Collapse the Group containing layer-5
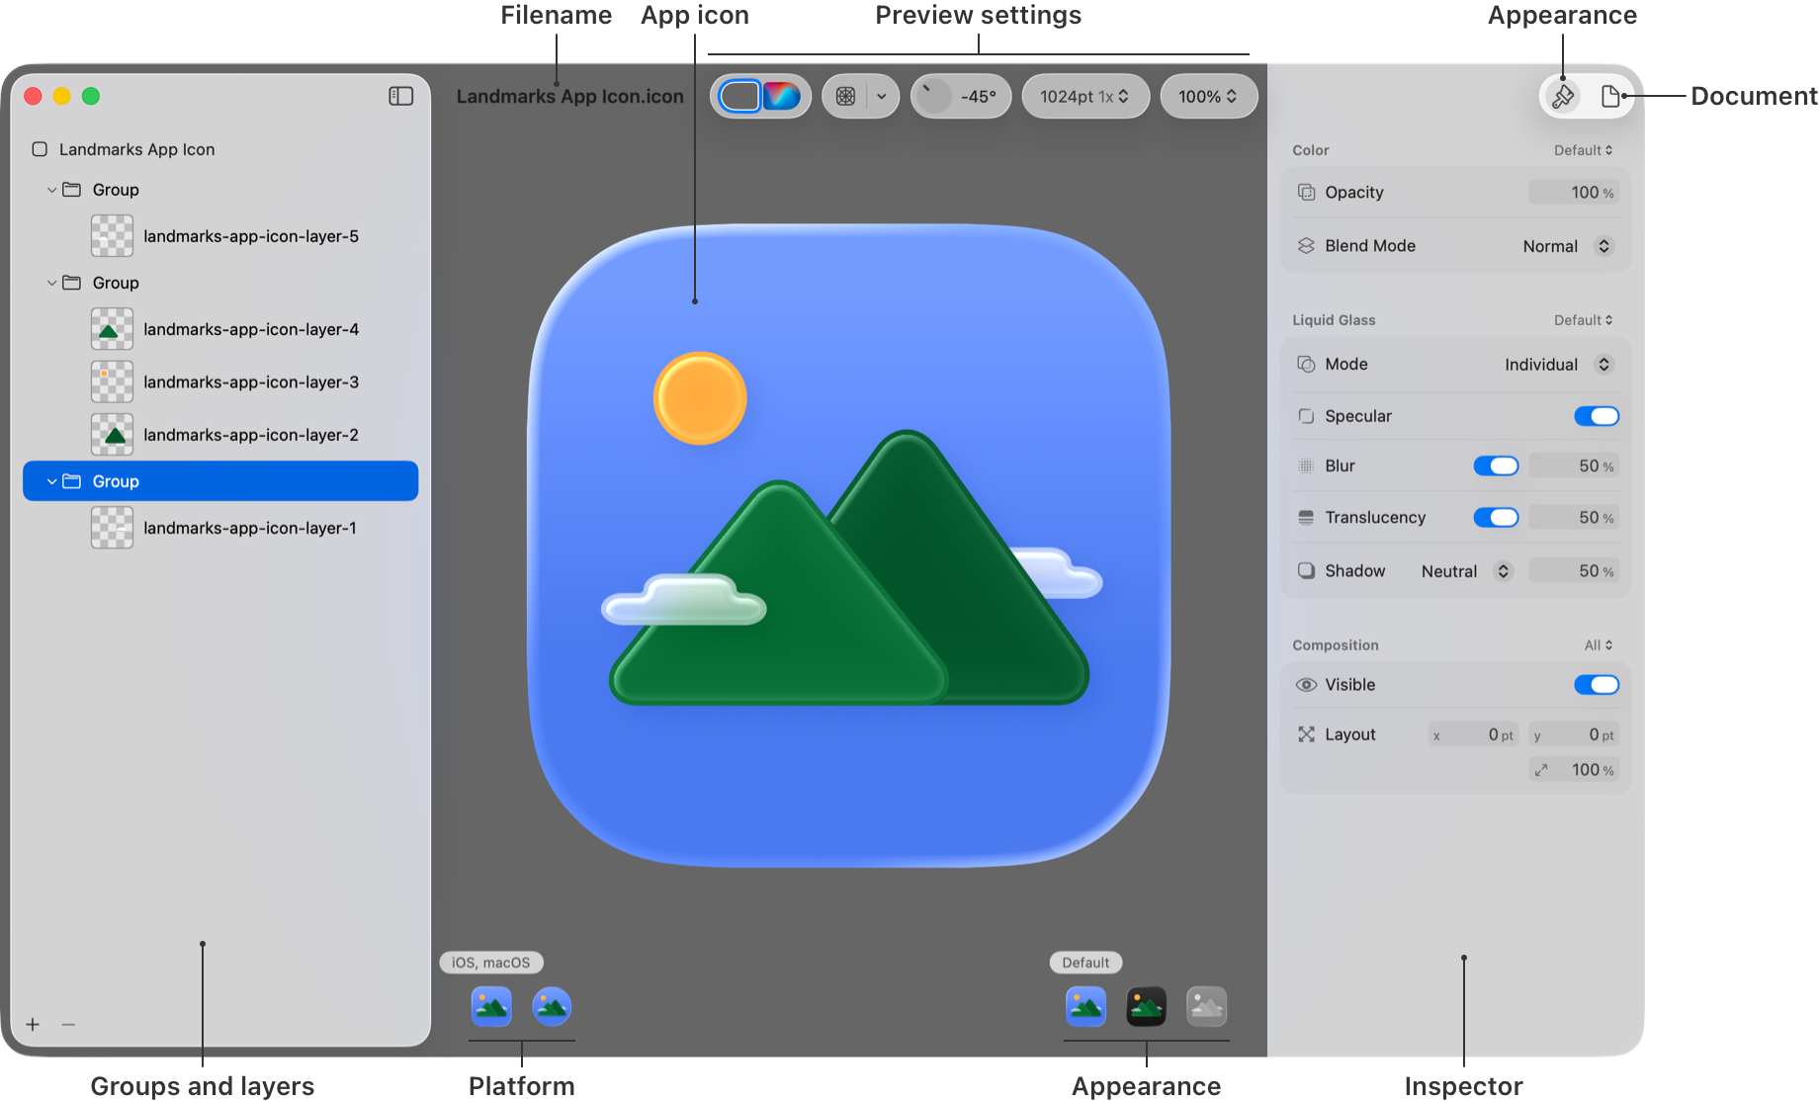1819x1101 pixels. tap(51, 190)
